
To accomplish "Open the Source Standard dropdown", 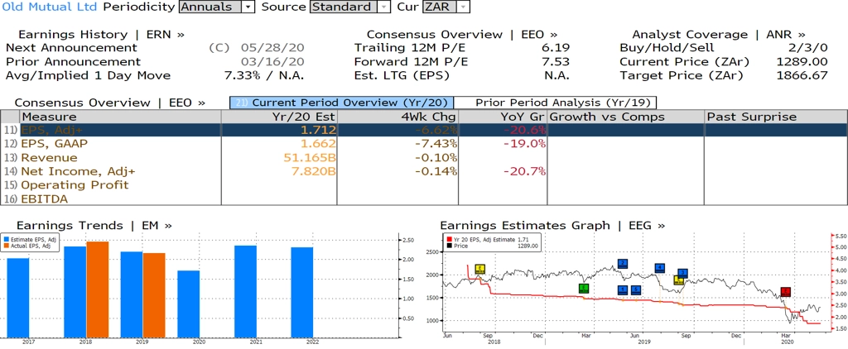I will click(x=350, y=7).
